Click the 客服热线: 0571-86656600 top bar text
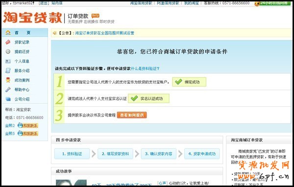Viewport: 294px width, 187px height. pyautogui.click(x=227, y=3)
